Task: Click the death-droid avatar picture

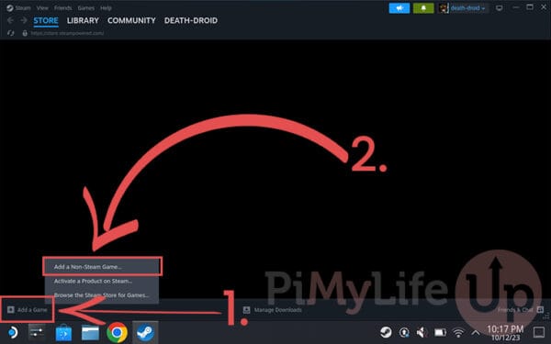Action: tap(444, 8)
